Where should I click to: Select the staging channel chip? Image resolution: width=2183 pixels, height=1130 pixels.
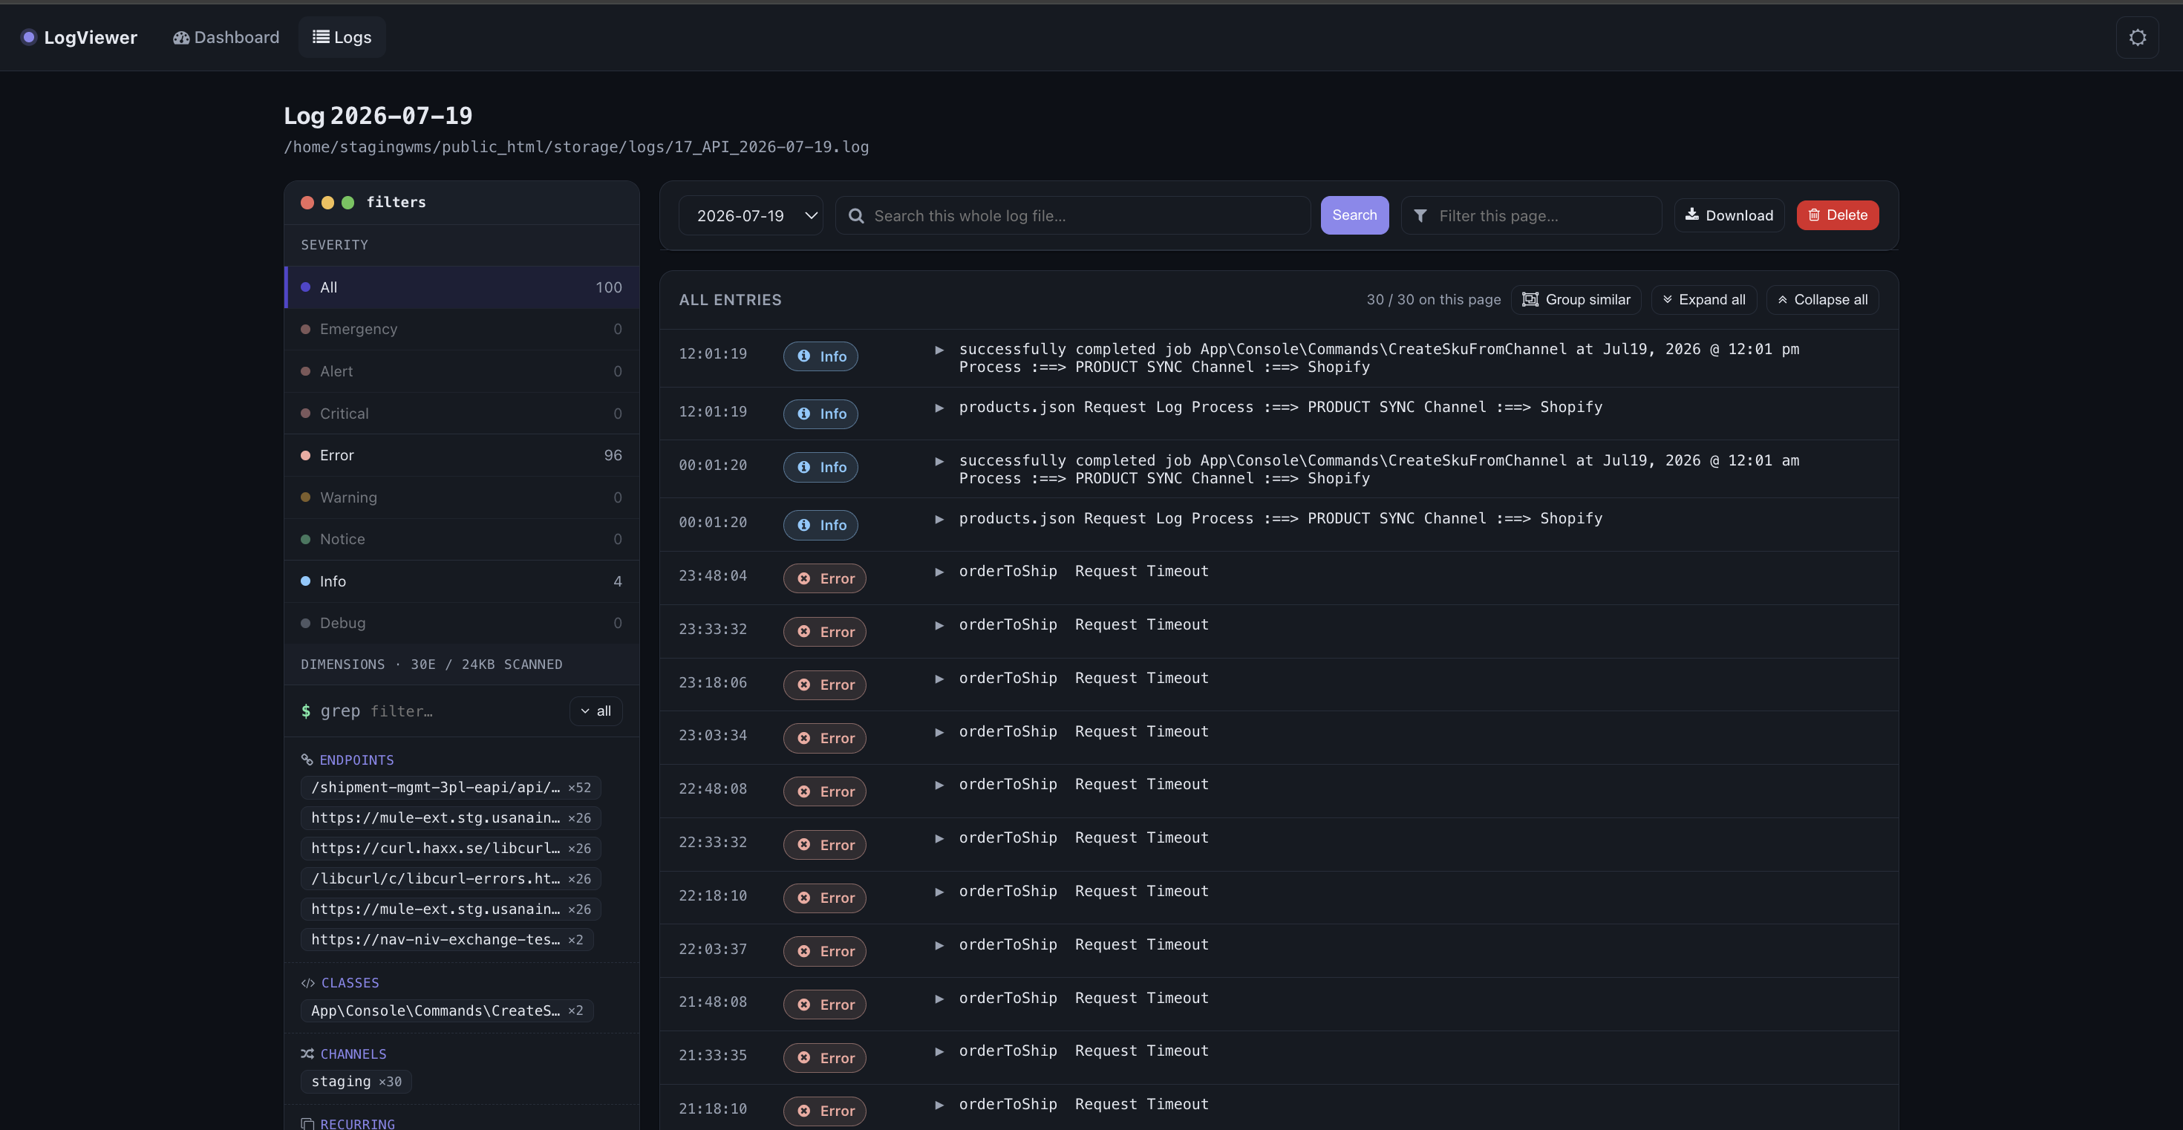click(x=356, y=1082)
